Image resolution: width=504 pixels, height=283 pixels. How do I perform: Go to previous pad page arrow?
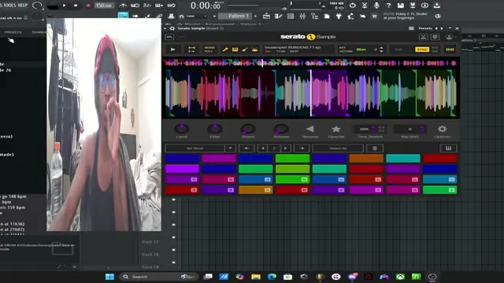click(262, 149)
